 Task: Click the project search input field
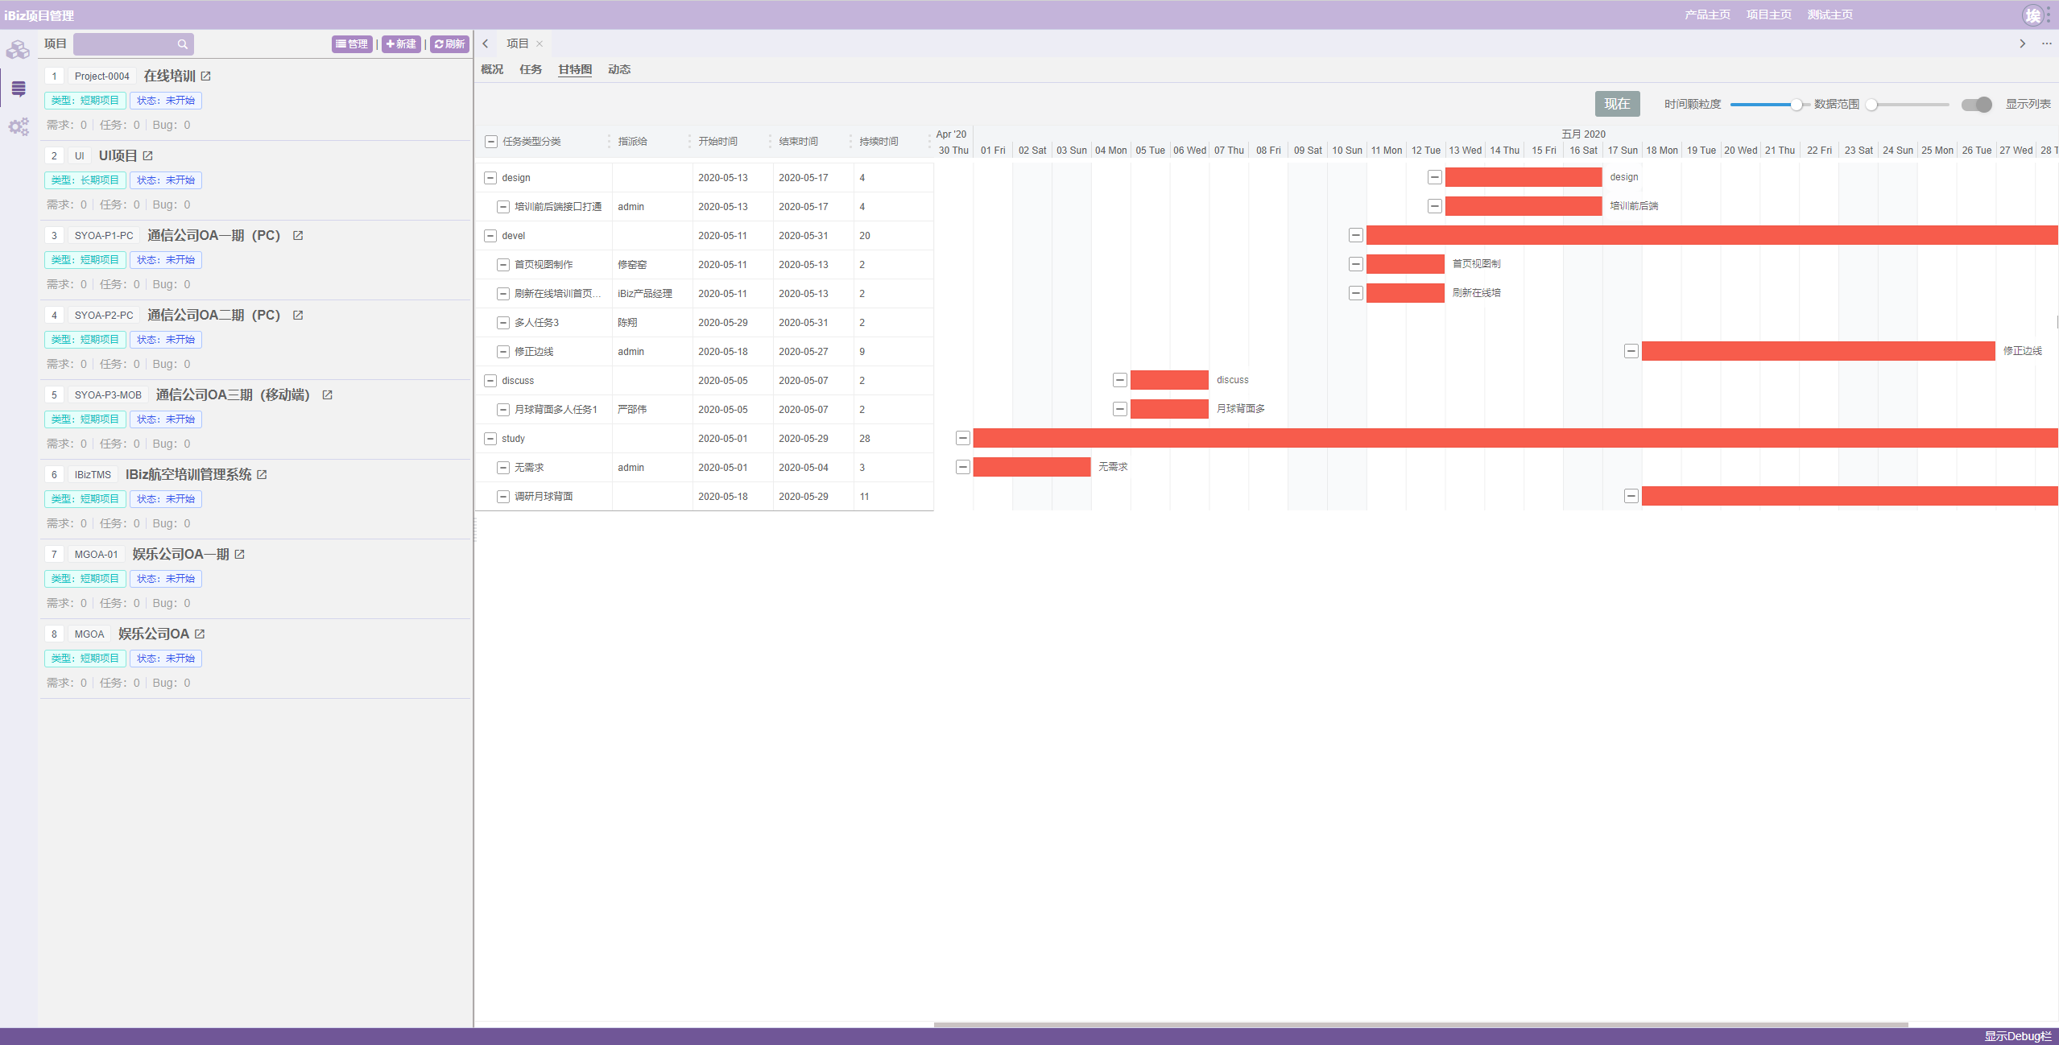(x=134, y=44)
